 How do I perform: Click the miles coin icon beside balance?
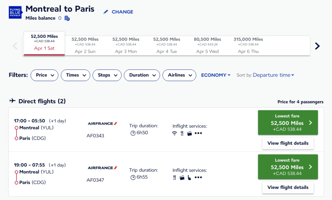pos(67,18)
